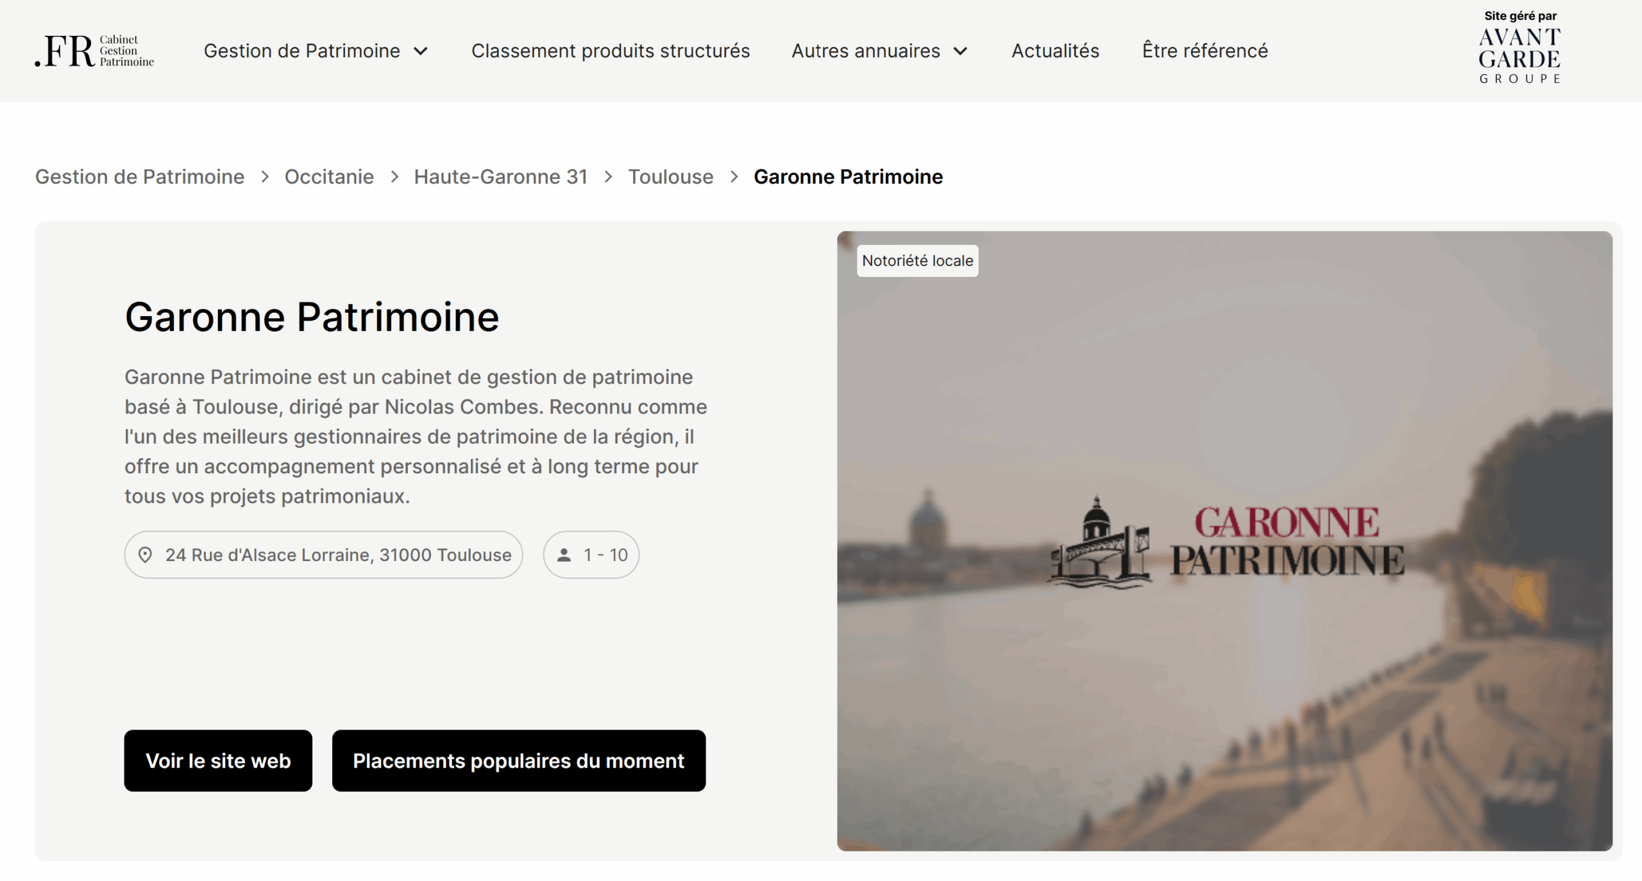Open the Être référencé page
This screenshot has width=1642, height=881.
1205,51
